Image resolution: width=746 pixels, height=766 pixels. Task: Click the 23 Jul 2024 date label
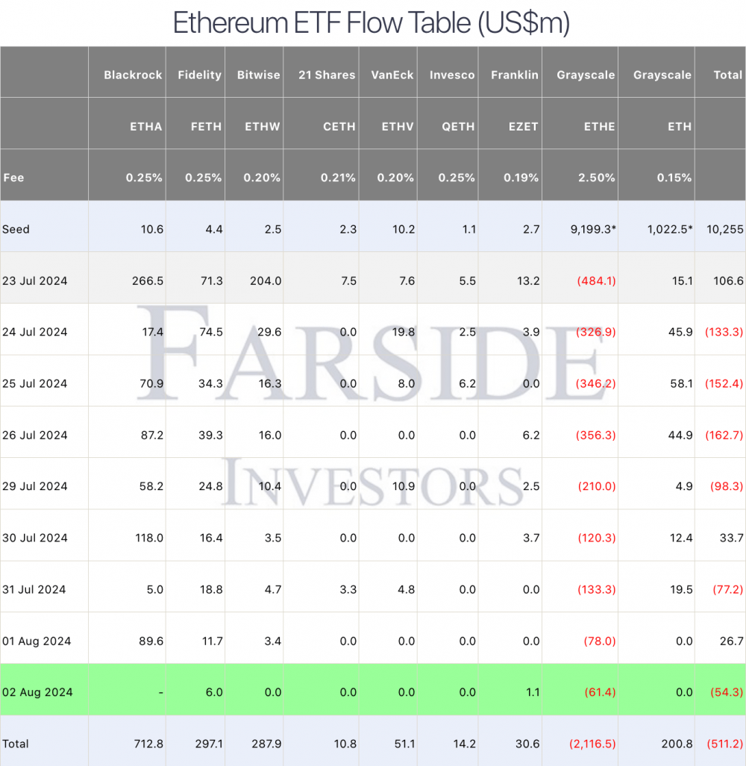[34, 281]
